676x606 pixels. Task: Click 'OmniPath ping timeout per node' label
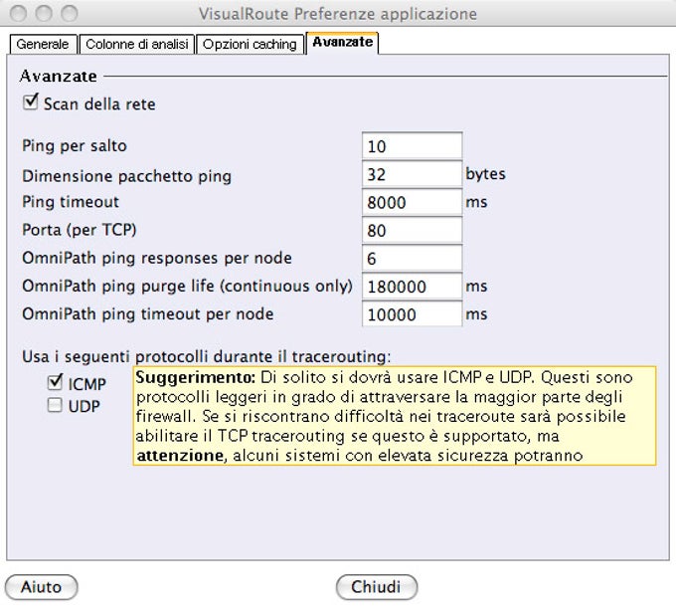coord(148,313)
